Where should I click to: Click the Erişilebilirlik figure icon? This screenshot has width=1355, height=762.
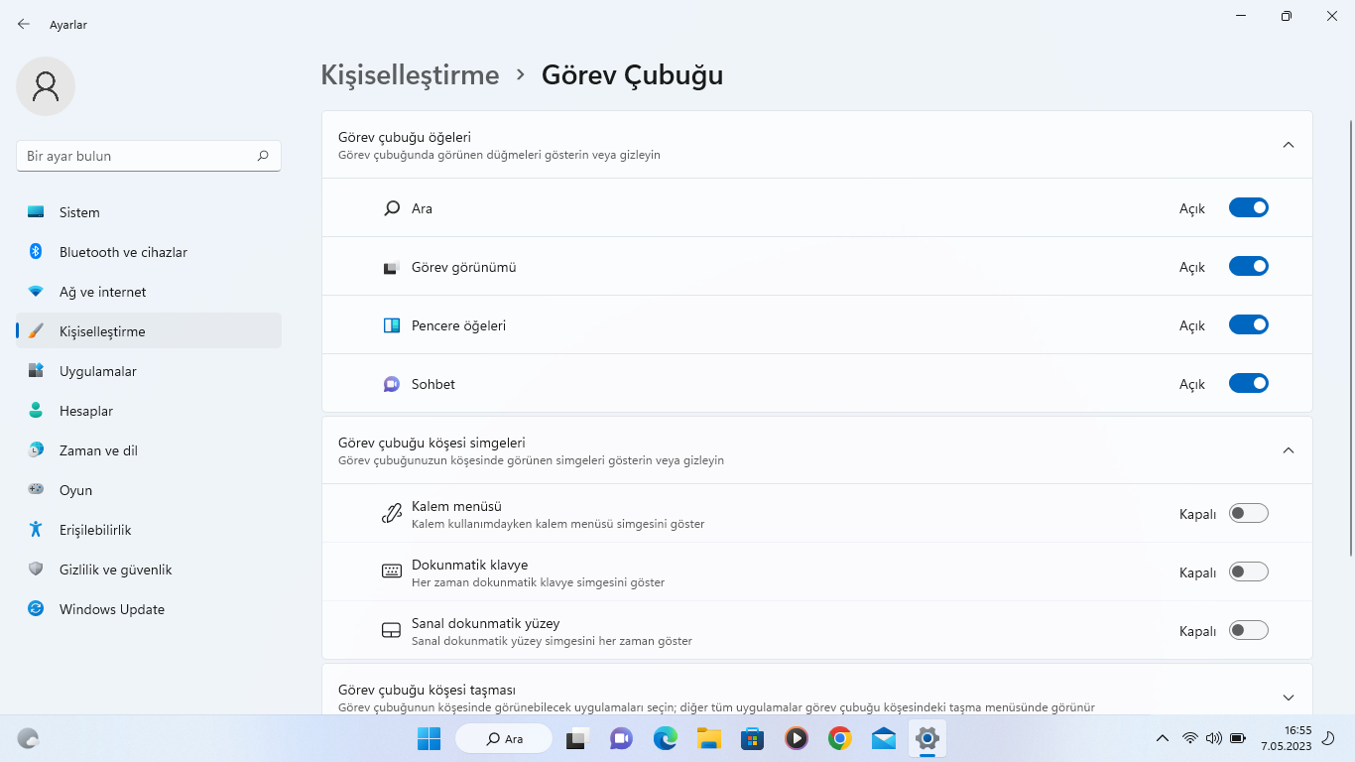(x=36, y=530)
